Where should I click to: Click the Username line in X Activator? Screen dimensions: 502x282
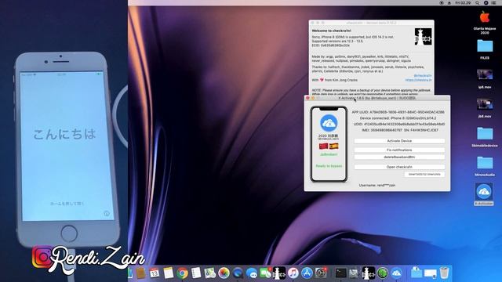(377, 185)
